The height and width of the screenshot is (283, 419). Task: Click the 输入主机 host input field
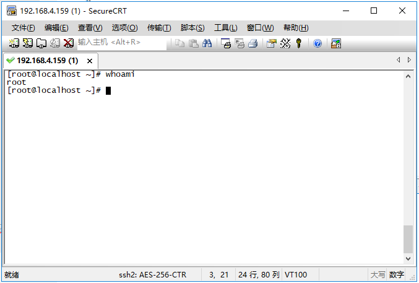pos(122,43)
